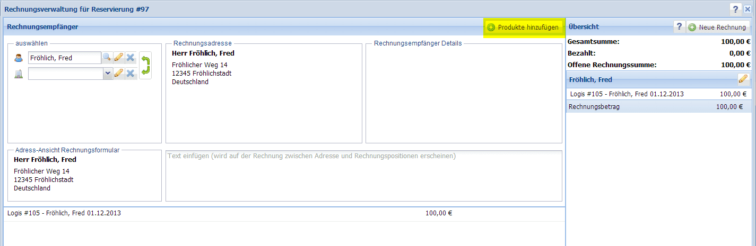Click the Text einfügen invoice text area
The width and height of the screenshot is (756, 246).
[x=363, y=176]
